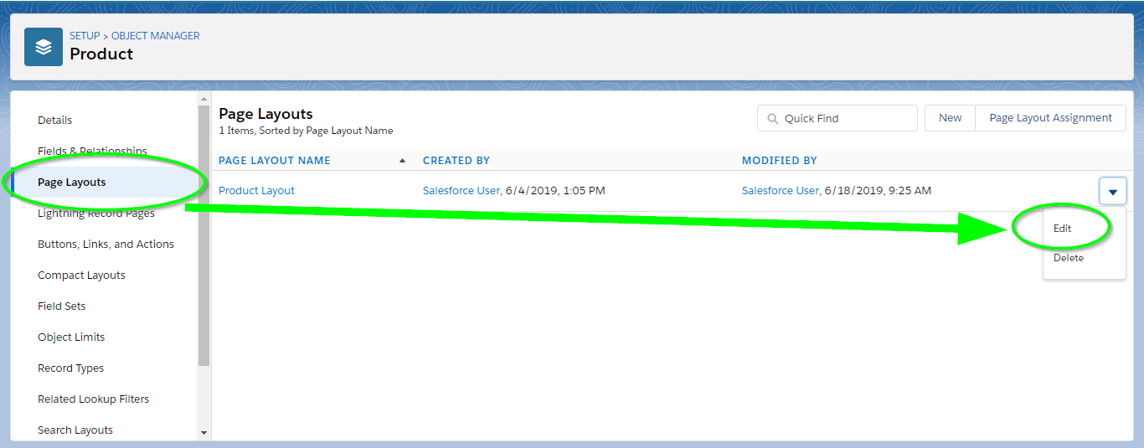Screen dimensions: 1144x448
Task: Open the Product Layout row action dropdown
Action: tap(1112, 191)
